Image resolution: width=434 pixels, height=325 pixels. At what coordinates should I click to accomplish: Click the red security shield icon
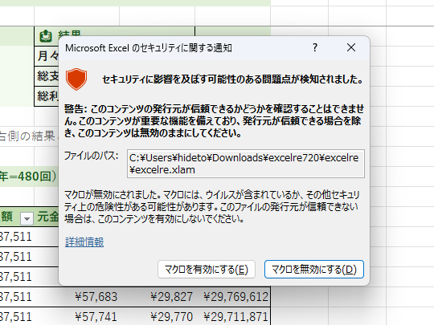[76, 79]
